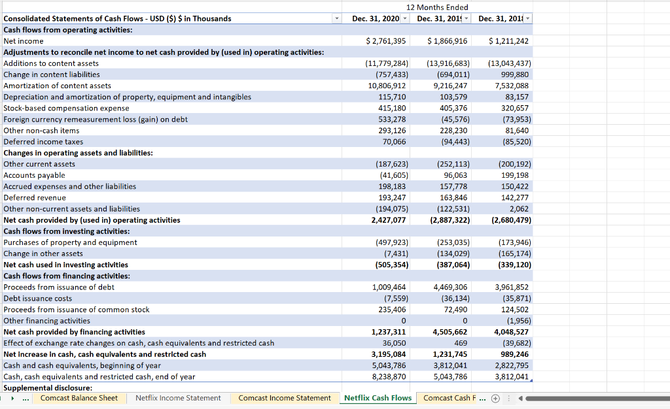Image resolution: width=670 pixels, height=409 pixels.
Task: Click the left horizontal scroll arrow
Action: [521, 399]
